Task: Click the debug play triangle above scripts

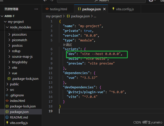Action: tap(64, 45)
